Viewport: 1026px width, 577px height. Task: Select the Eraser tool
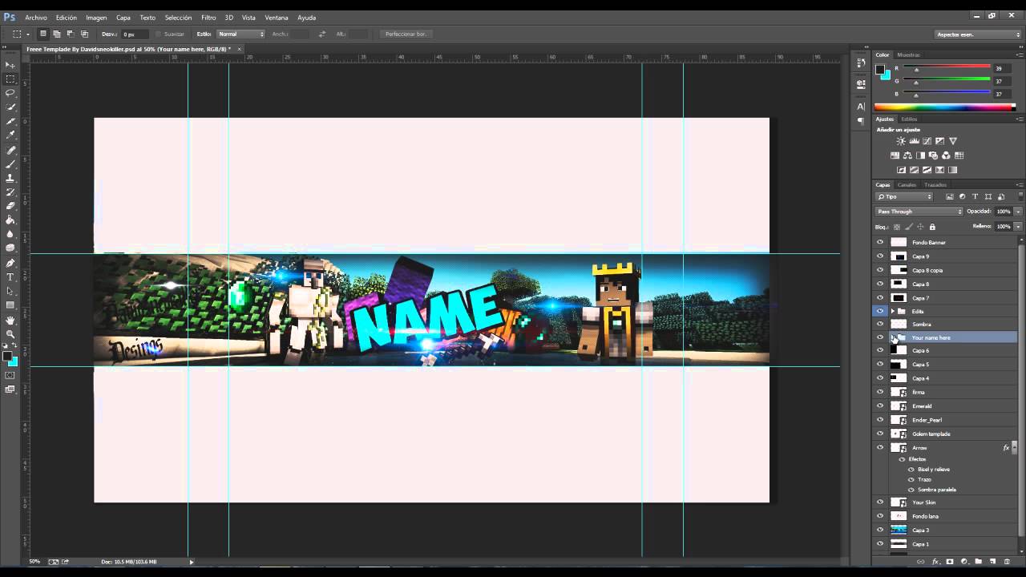pos(10,206)
